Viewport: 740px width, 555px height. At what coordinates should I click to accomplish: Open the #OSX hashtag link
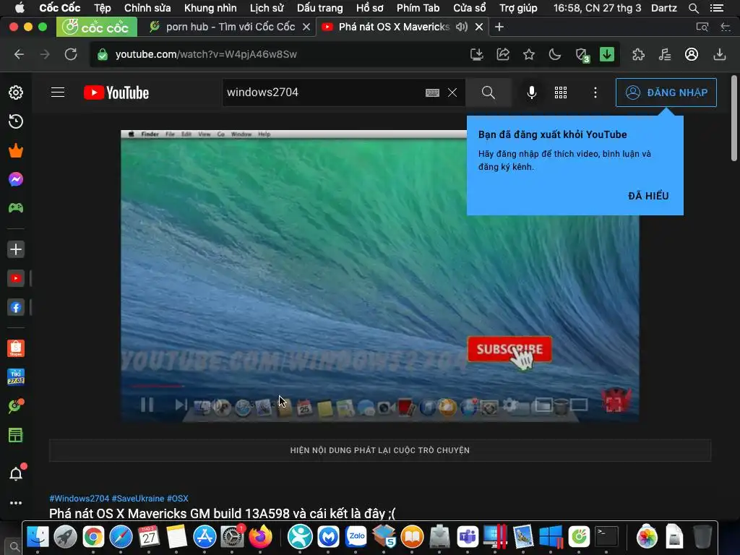point(178,499)
